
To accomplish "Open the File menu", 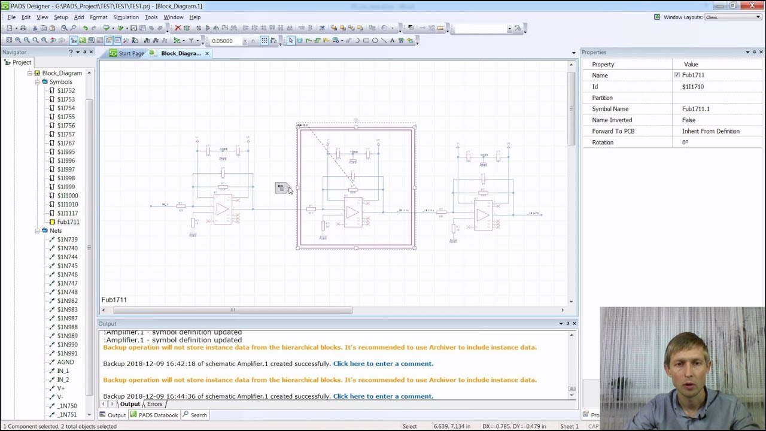I will pos(11,17).
